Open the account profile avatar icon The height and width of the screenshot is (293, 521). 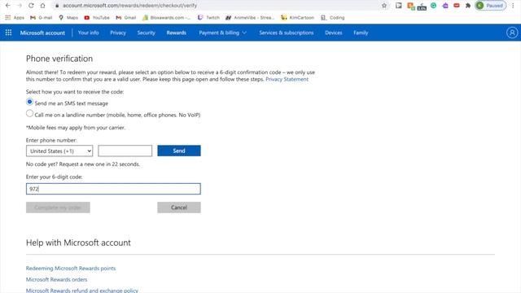(512, 33)
